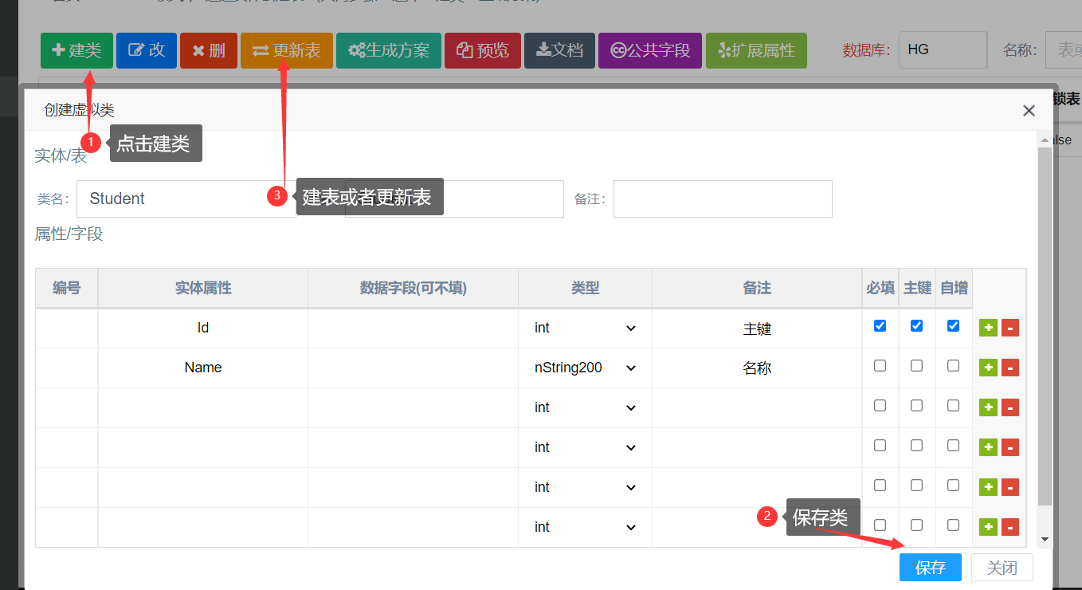Click the 扩展属性 extended attributes button
The height and width of the screenshot is (590, 1082).
(x=756, y=50)
